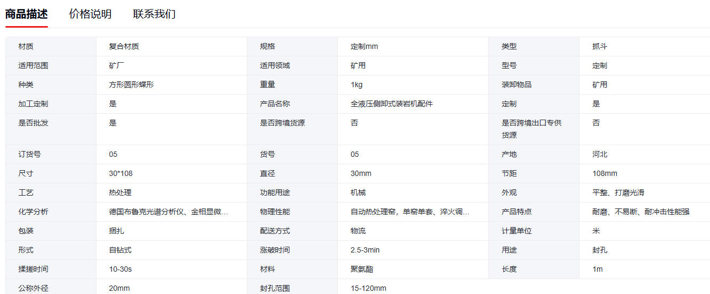Click the truncated 德国布鲁克光谱分析仪 value
Image resolution: width=710 pixels, height=294 pixels.
point(168,212)
